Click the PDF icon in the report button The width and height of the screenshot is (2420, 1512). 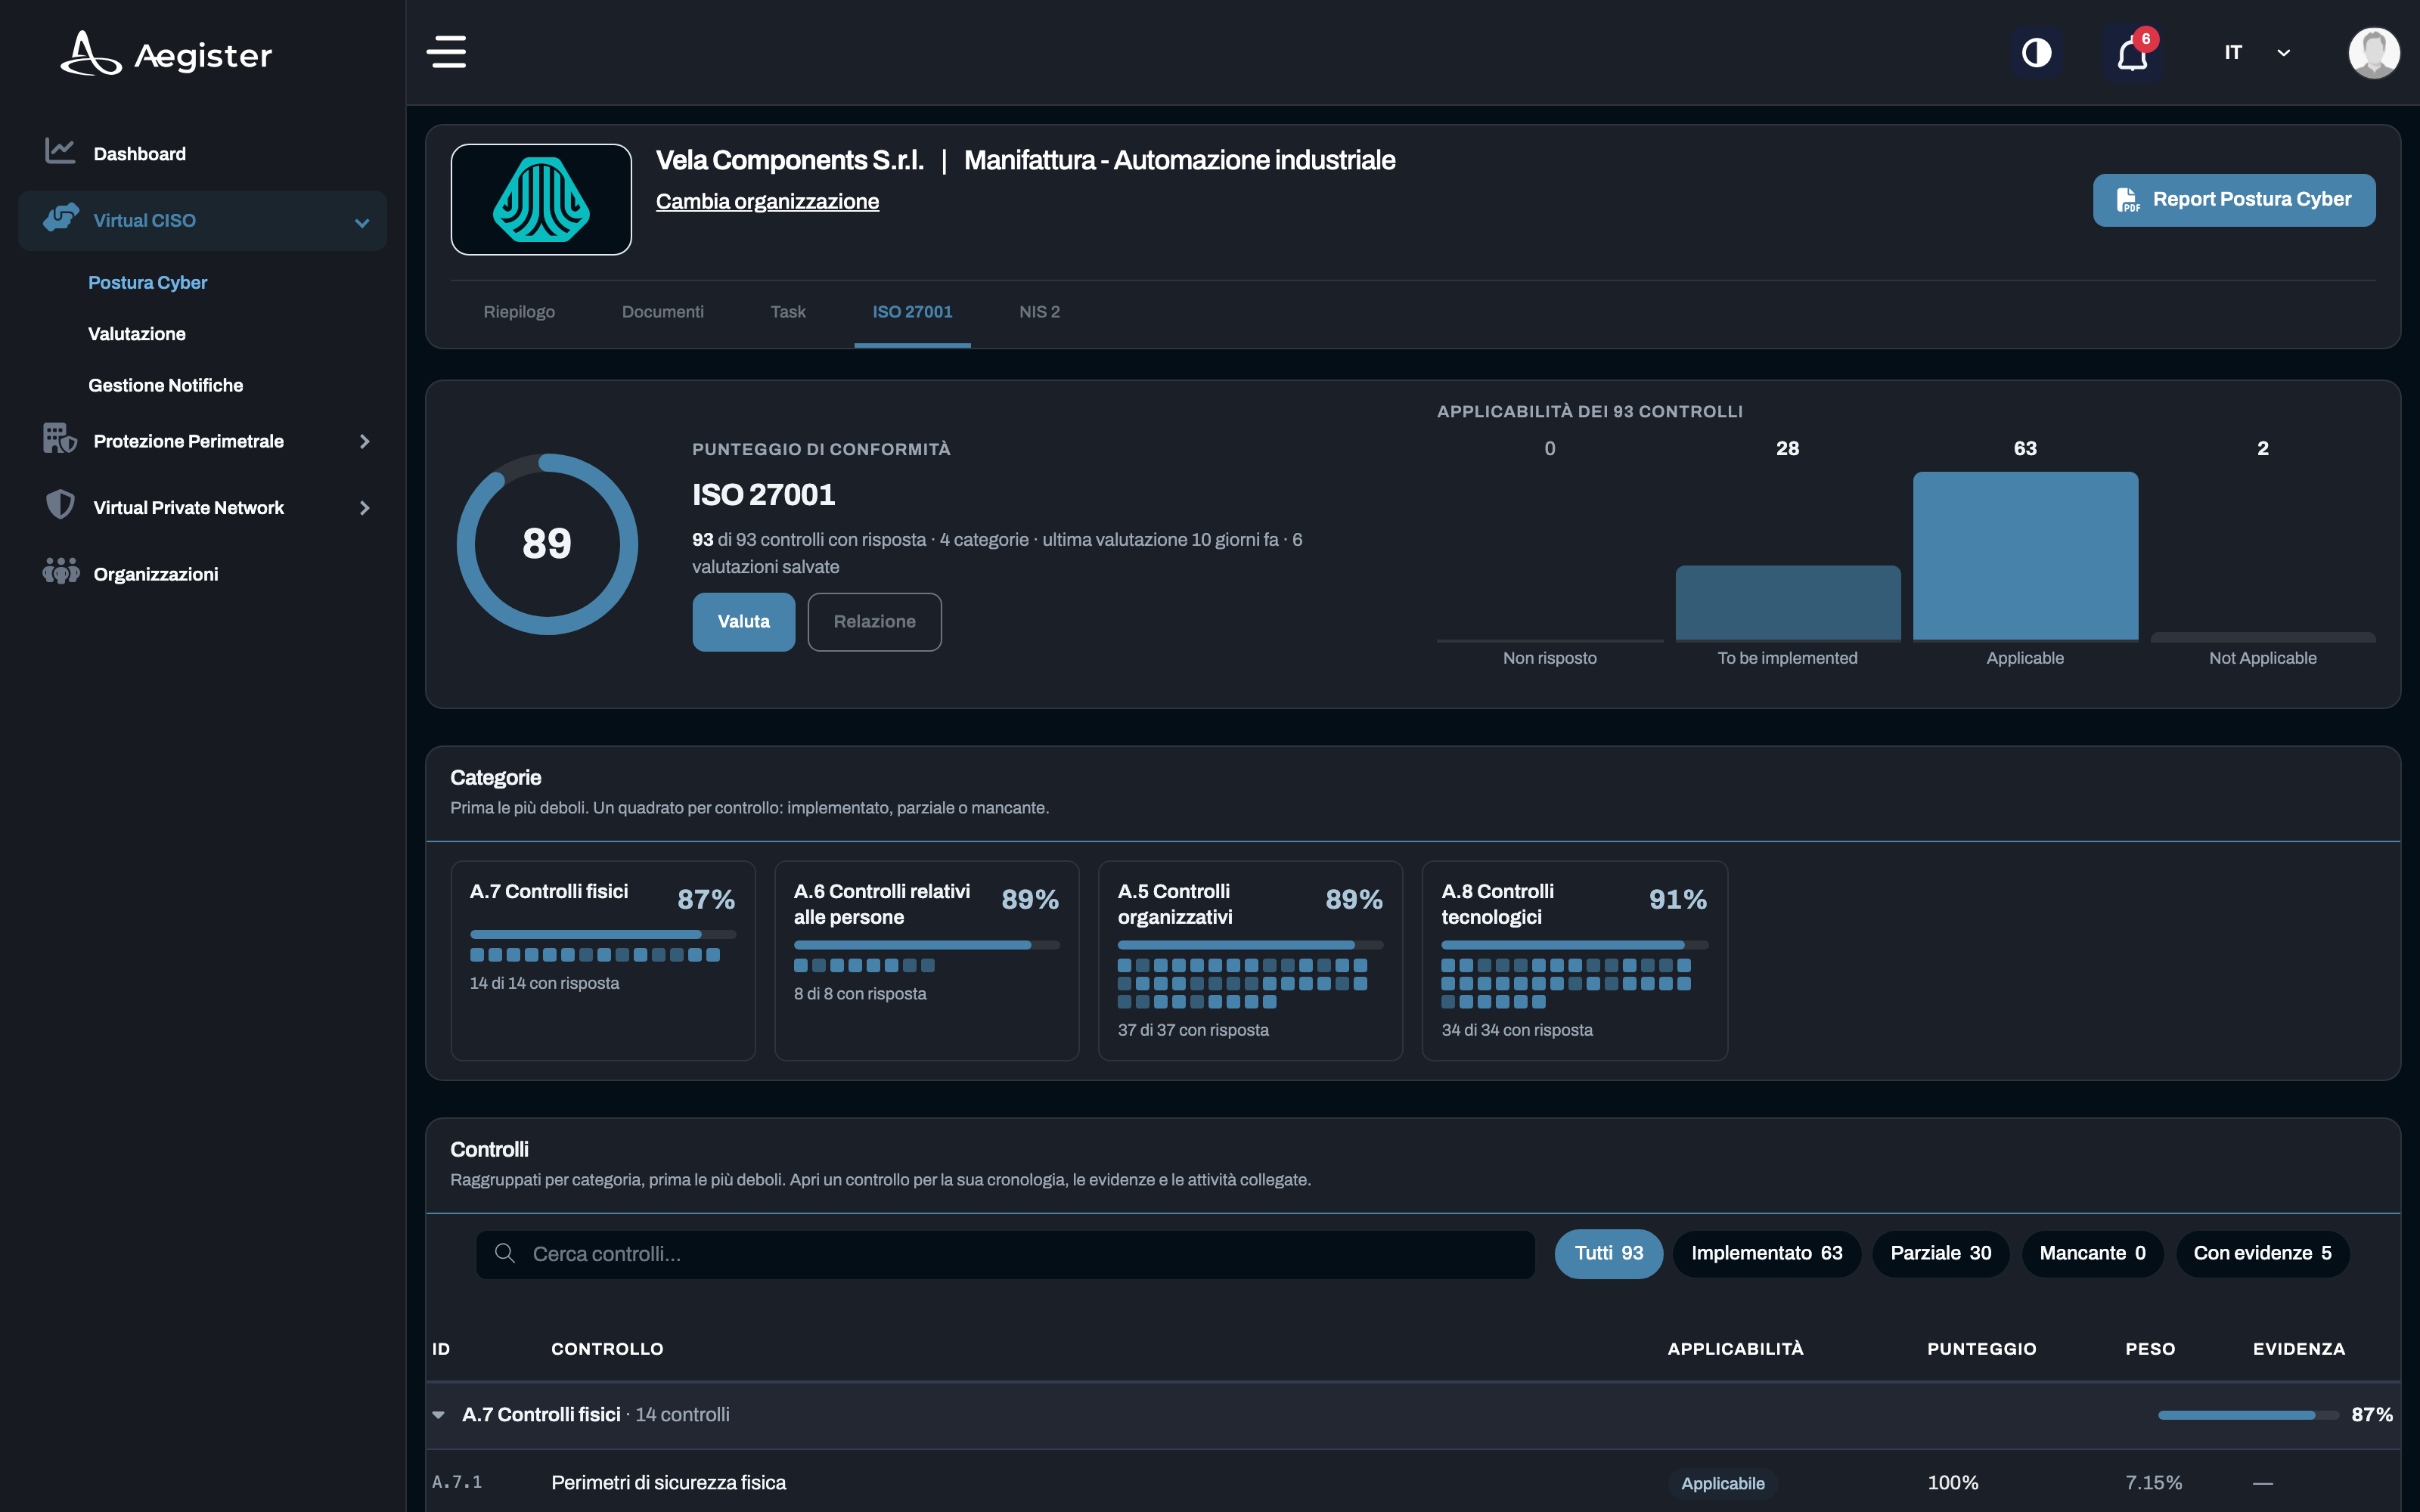coord(2127,200)
